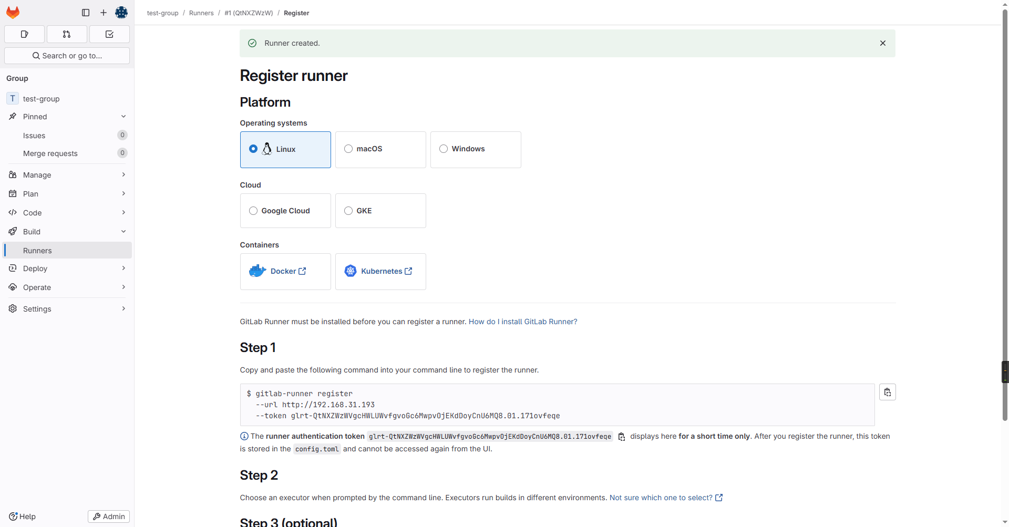Collapse the Build menu chevron

pos(123,232)
